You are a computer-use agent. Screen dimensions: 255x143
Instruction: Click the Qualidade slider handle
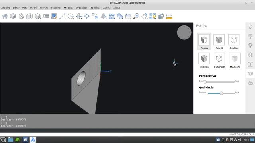tap(222, 93)
